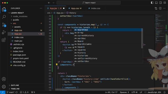Expand the OUTLINE section
Viewport: 168px width, 94px height.
click(15, 85)
